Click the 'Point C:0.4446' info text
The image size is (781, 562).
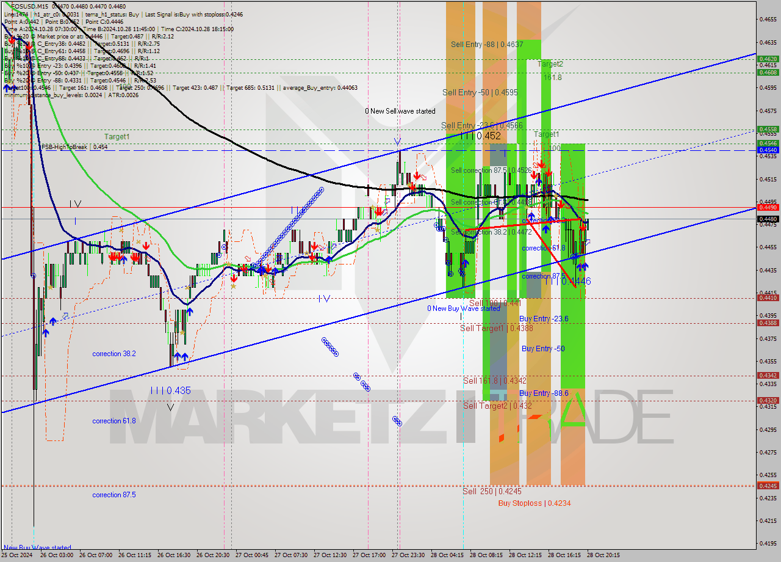point(104,21)
